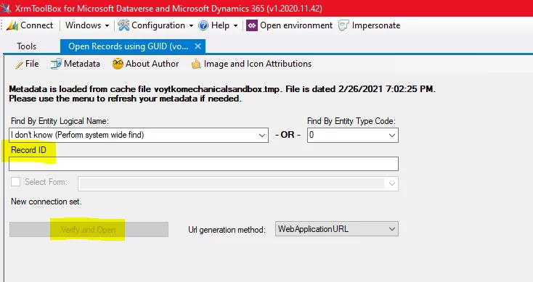
Task: Click the Impersonate mask icon
Action: [x=343, y=25]
